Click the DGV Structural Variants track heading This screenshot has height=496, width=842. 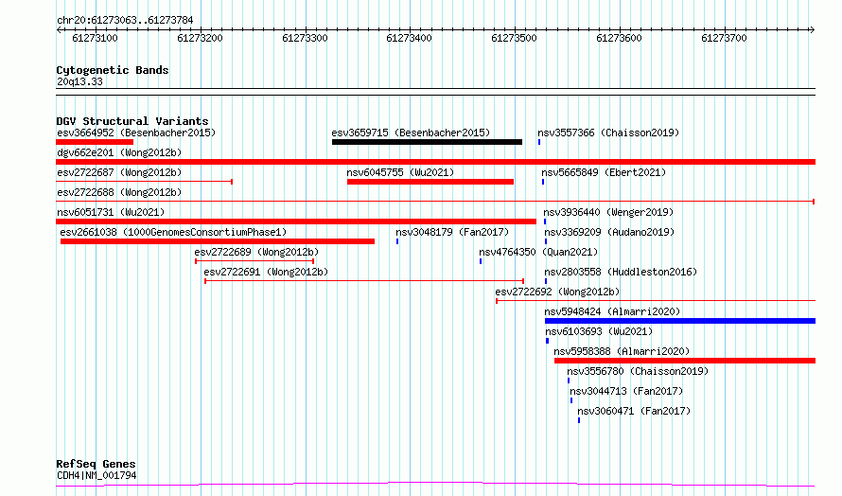click(132, 121)
